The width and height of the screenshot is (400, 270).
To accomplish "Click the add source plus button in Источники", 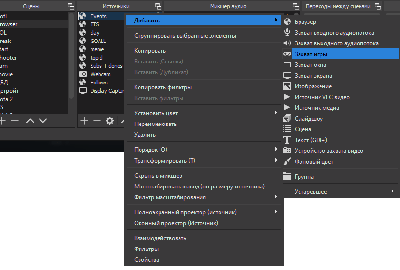I will coord(84,121).
